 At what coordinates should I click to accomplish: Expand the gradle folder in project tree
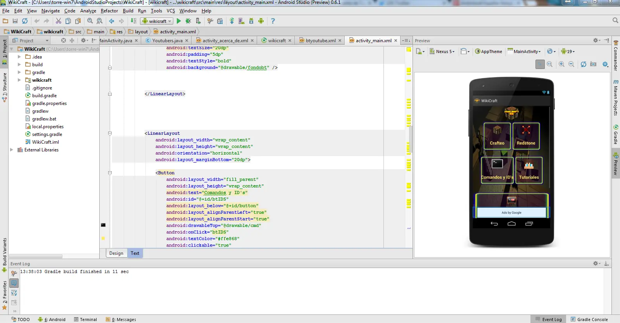pyautogui.click(x=19, y=72)
